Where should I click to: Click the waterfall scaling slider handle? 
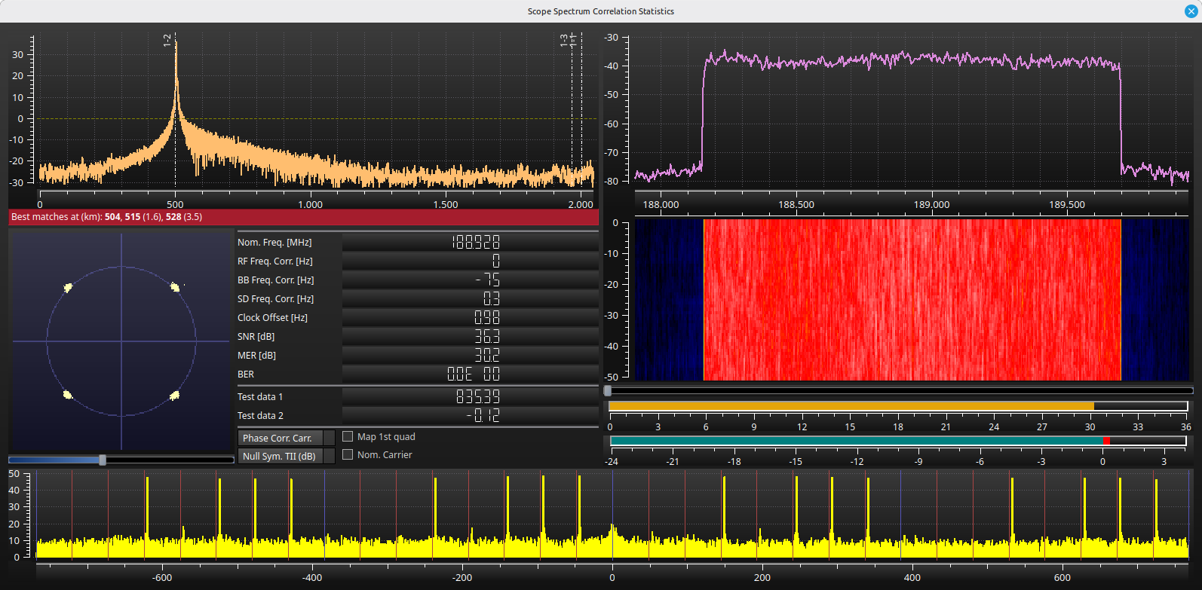coord(608,390)
